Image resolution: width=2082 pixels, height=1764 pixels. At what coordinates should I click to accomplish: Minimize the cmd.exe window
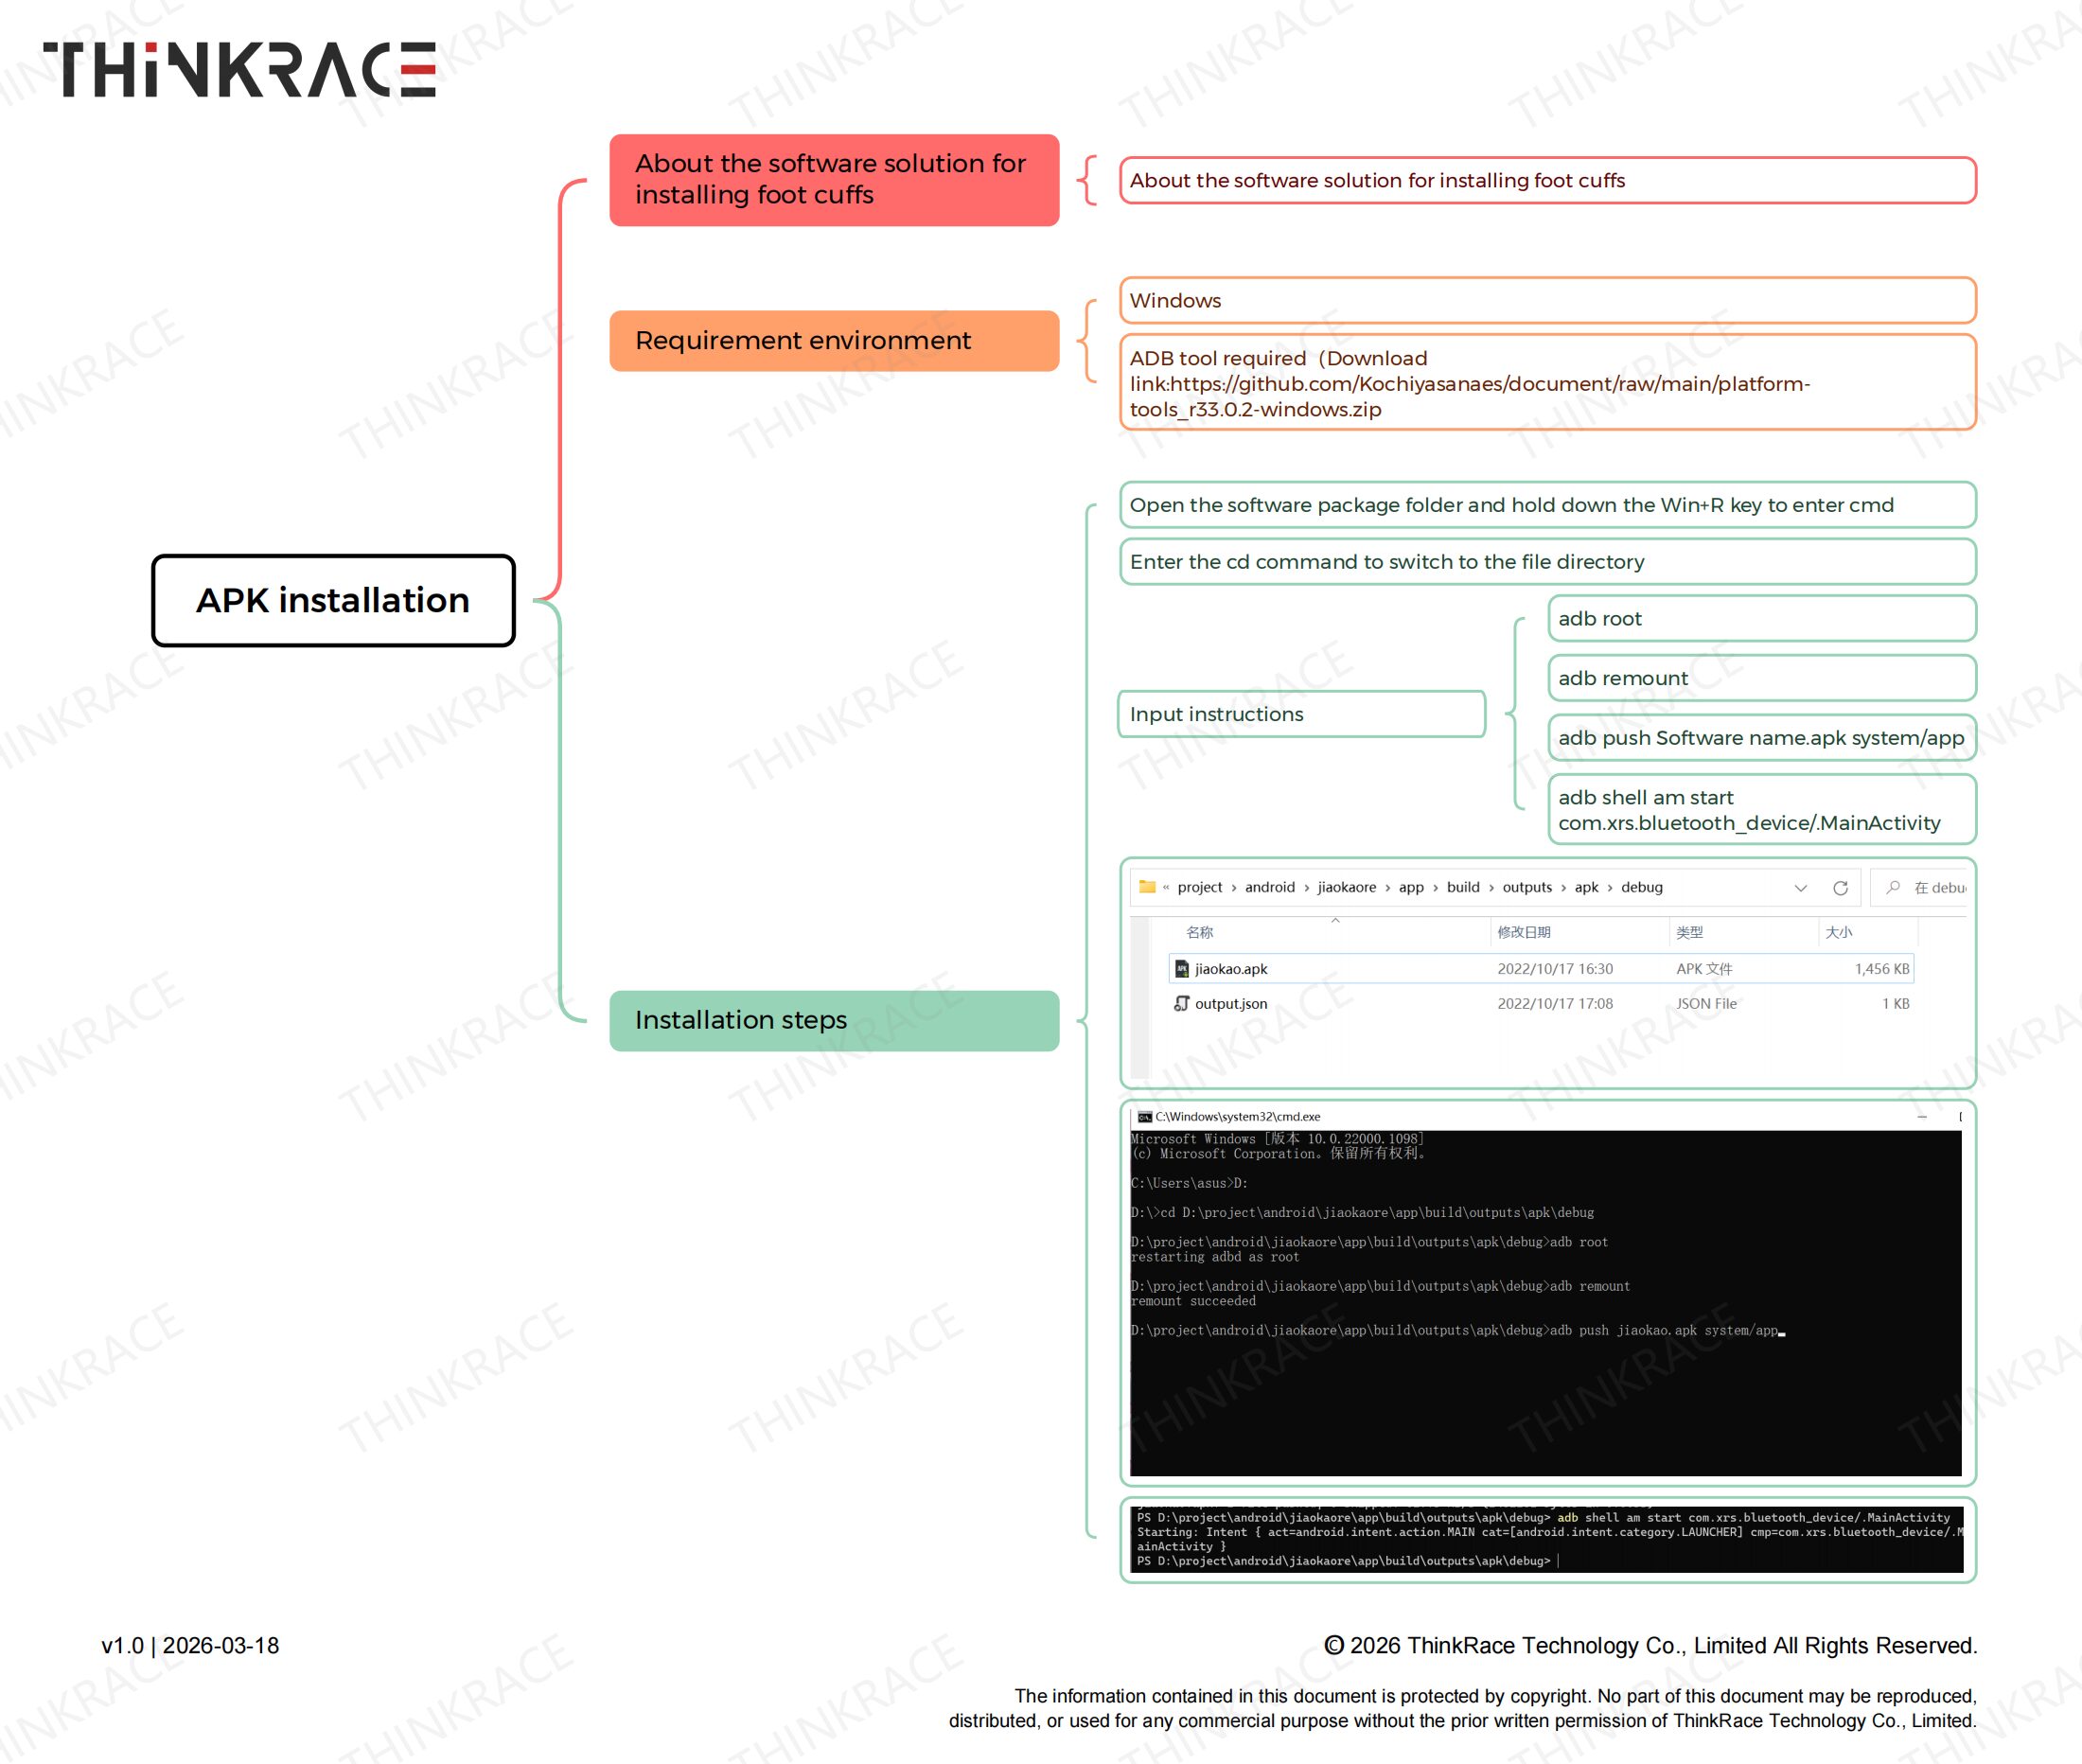1922,1116
